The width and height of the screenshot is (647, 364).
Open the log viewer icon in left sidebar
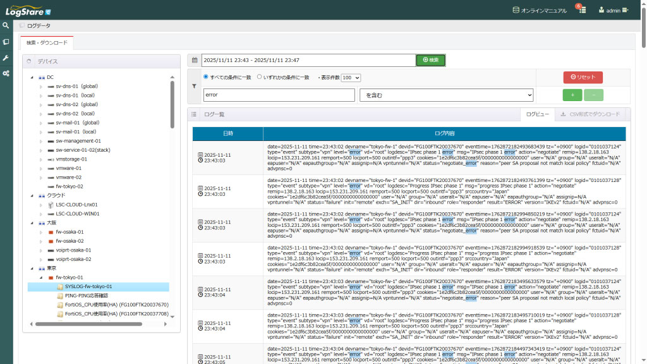tap(6, 42)
